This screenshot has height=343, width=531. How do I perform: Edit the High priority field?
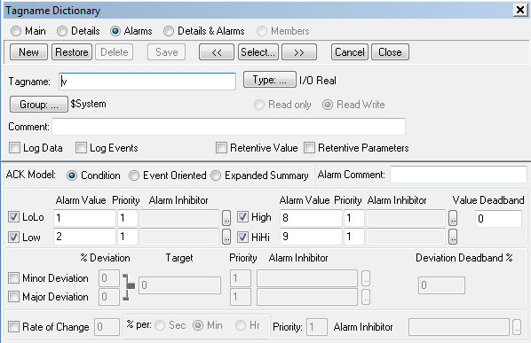(354, 218)
